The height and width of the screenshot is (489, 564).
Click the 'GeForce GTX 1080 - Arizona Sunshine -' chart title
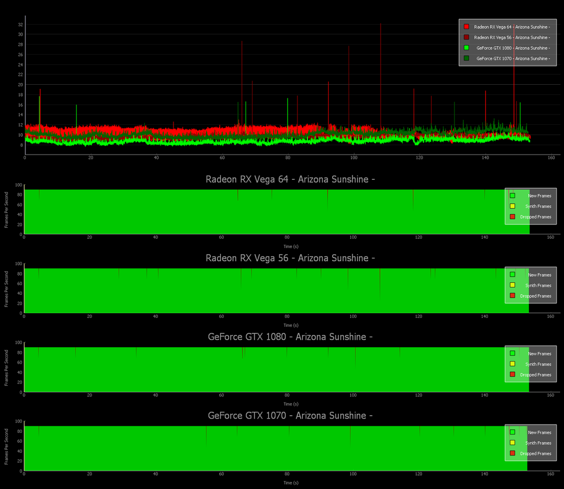pos(290,337)
